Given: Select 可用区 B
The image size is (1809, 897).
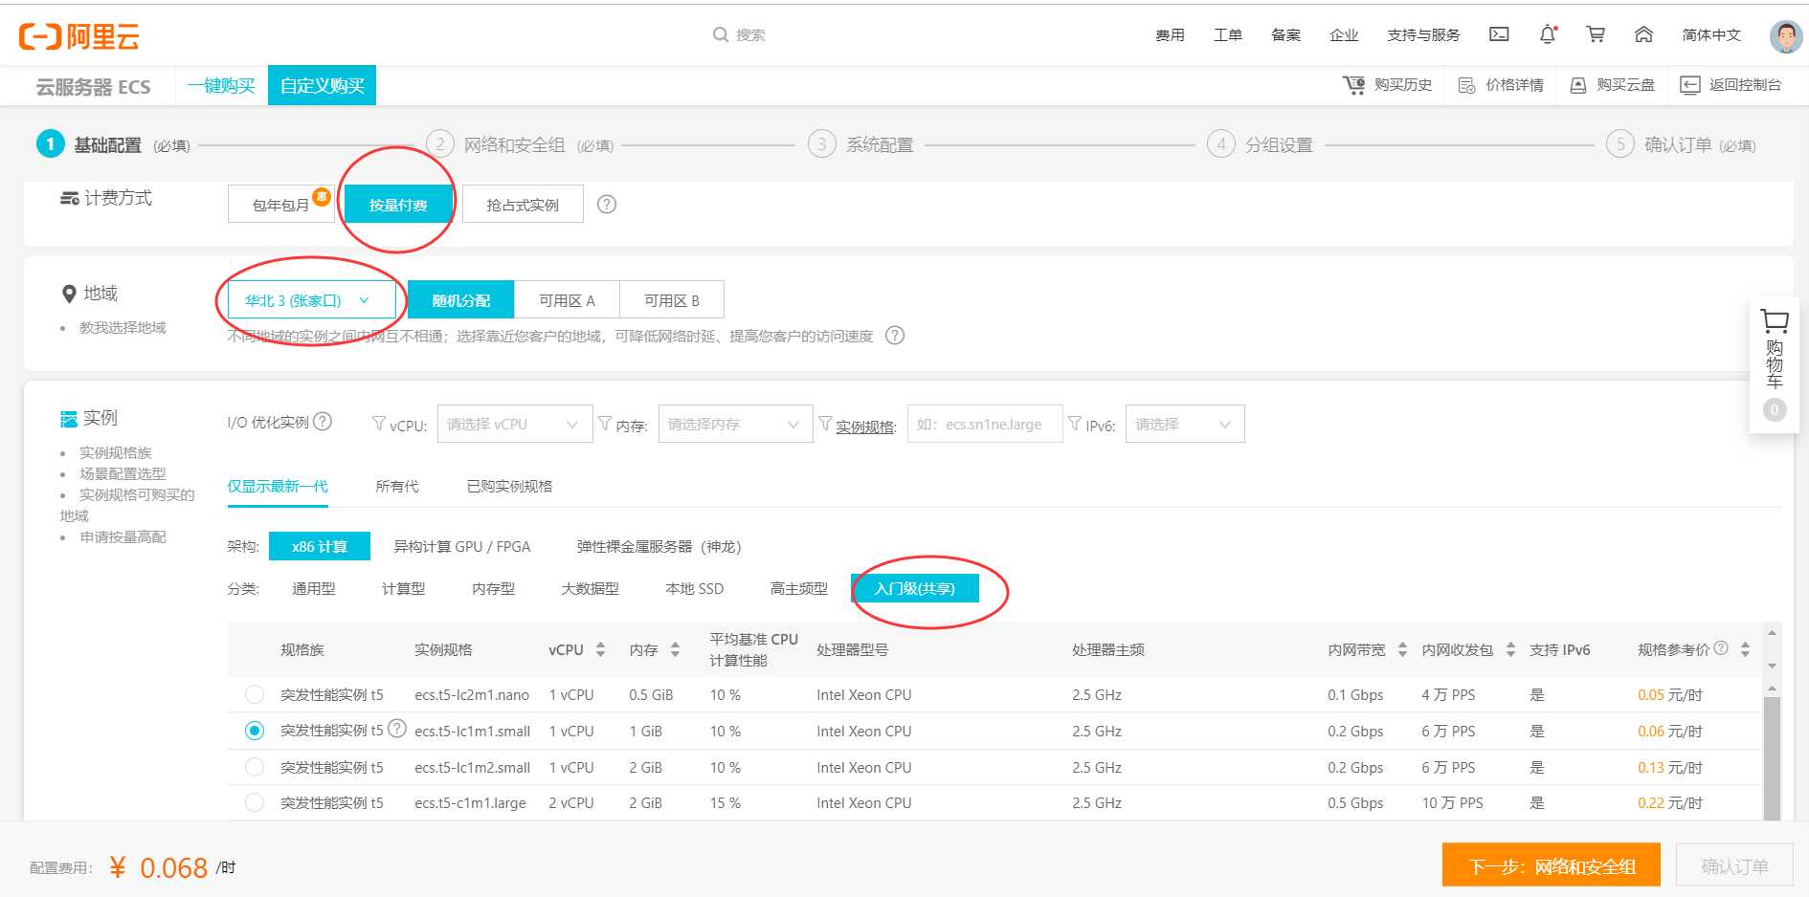Looking at the screenshot, I should [x=672, y=300].
